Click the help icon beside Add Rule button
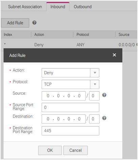138x160 pixels. tap(34, 23)
